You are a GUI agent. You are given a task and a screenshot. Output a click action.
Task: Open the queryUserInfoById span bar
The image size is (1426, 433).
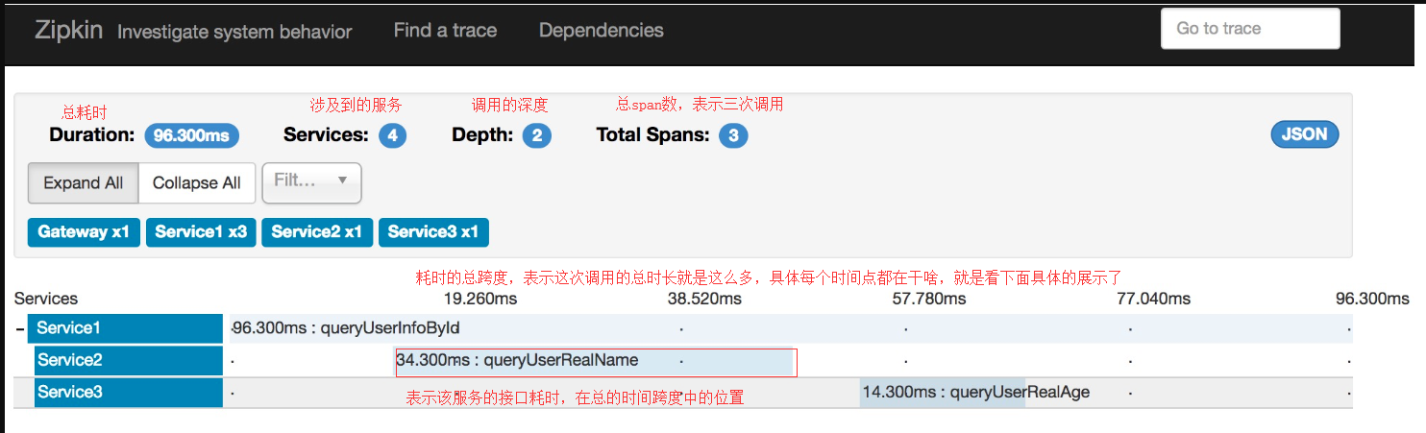[791, 328]
